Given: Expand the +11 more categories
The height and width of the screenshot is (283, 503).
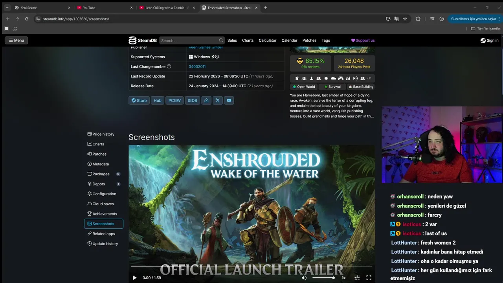Looking at the screenshot, I should coord(369,78).
